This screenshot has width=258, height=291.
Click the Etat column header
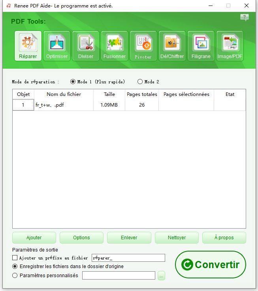pos(230,94)
